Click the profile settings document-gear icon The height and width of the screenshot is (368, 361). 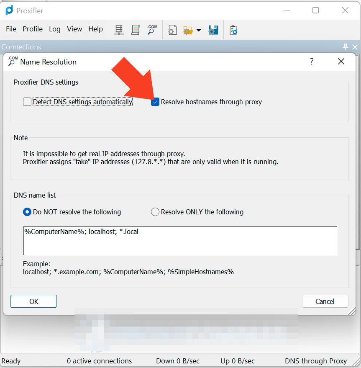[x=172, y=30]
